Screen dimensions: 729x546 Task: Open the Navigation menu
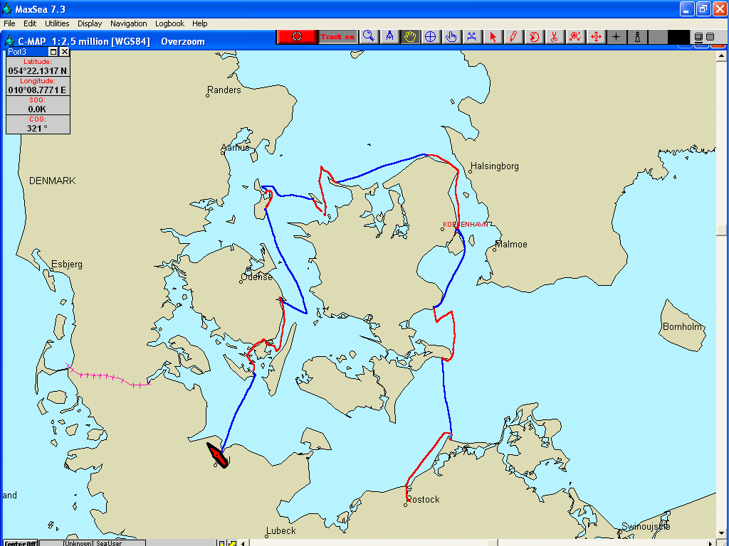click(129, 23)
